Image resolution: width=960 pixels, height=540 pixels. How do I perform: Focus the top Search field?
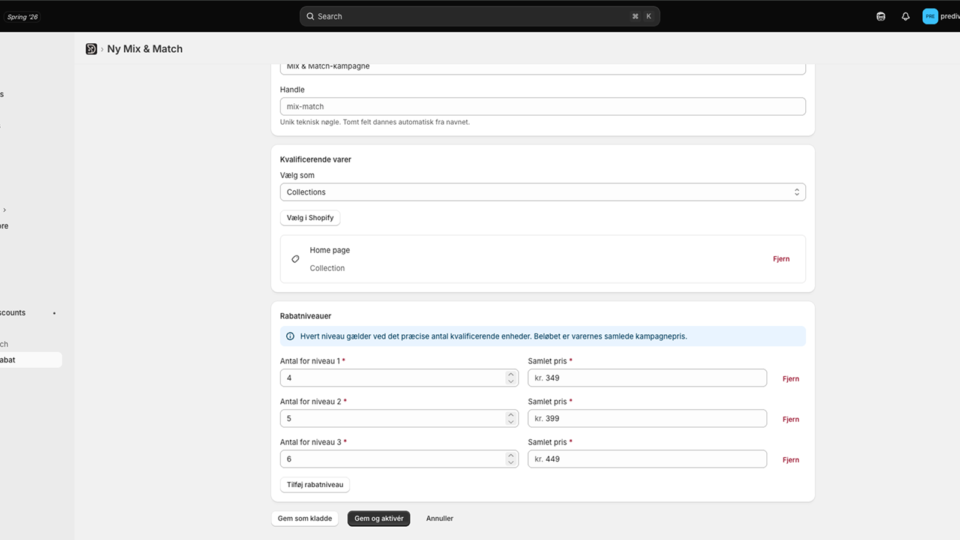[479, 16]
